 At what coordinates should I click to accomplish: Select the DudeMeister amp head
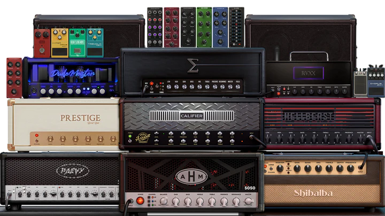[x=71, y=78]
